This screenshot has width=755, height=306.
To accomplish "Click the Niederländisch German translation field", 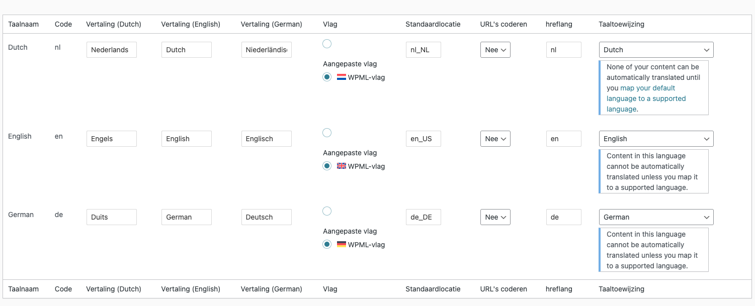I will pyautogui.click(x=267, y=50).
